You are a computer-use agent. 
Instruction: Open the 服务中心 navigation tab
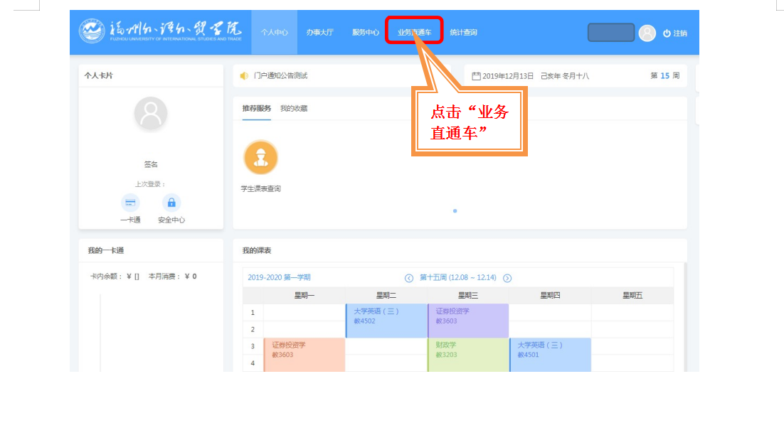(366, 33)
